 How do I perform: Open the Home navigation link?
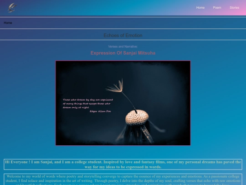coord(200,8)
